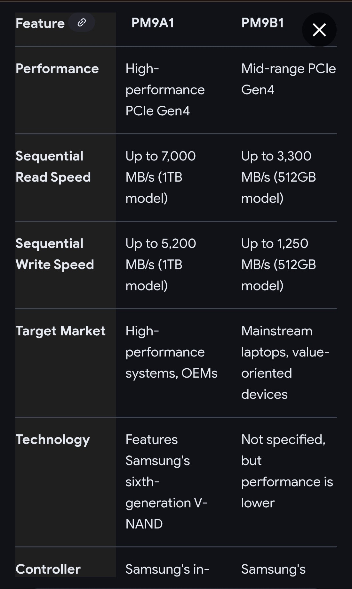This screenshot has height=589, width=352.
Task: Click the Sequential Read Speed row label
Action: pos(53,167)
